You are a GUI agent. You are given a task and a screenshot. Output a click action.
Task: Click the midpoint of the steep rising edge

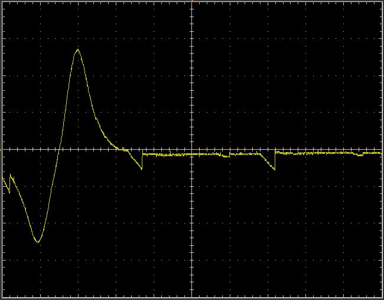point(59,150)
